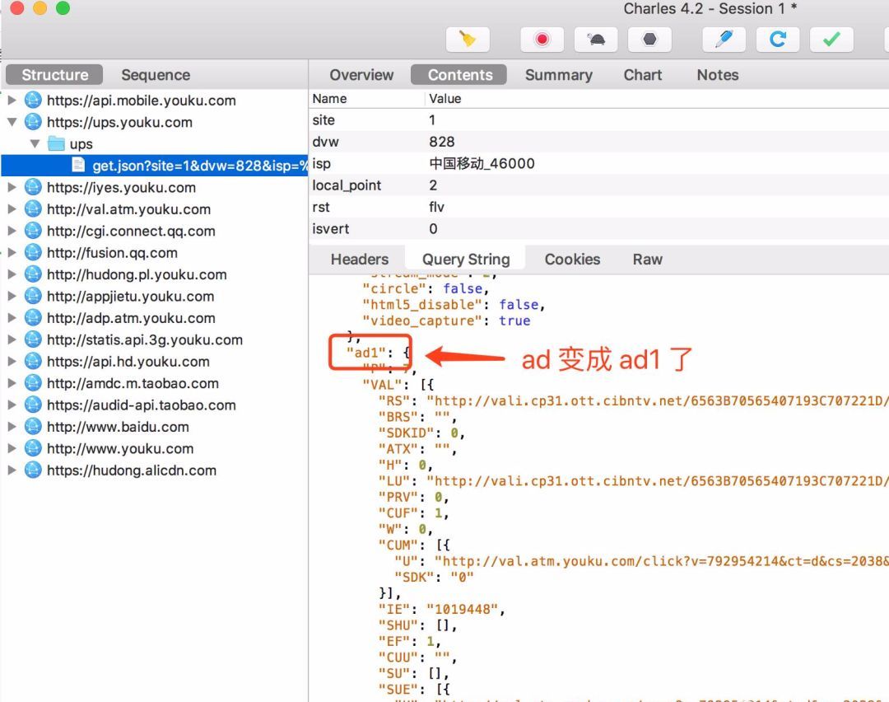
Task: Click the broom clear session icon
Action: (x=468, y=39)
